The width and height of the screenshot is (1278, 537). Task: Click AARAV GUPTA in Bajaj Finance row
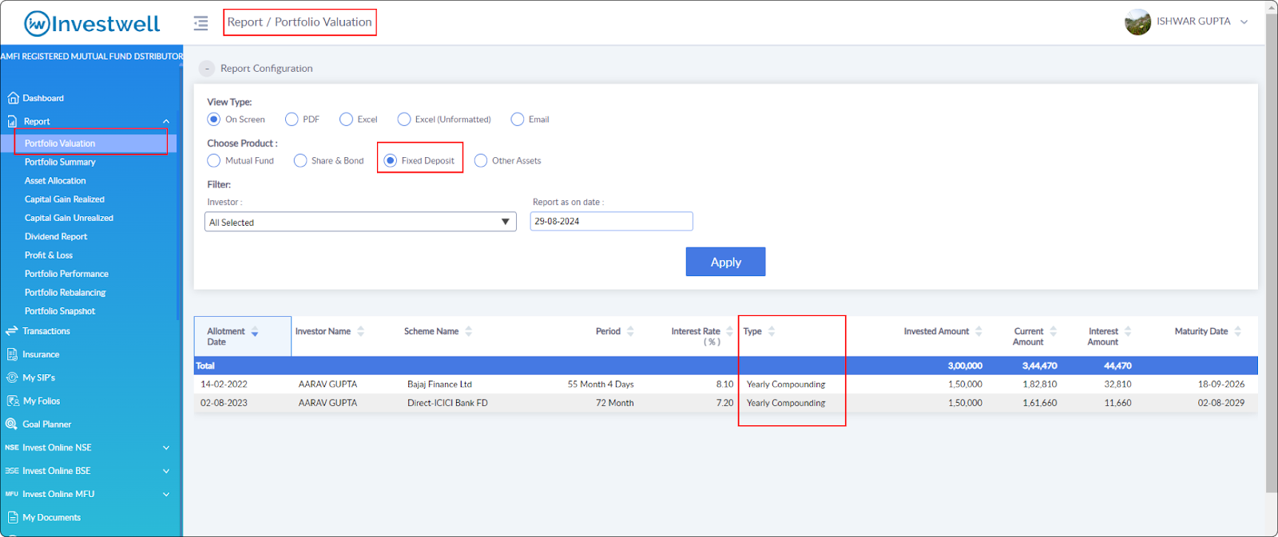click(327, 384)
